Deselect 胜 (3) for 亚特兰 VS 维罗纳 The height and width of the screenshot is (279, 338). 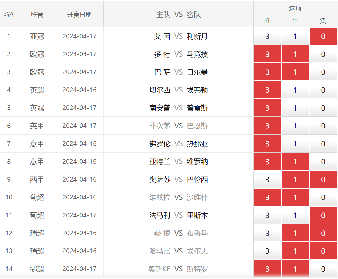[x=267, y=162]
